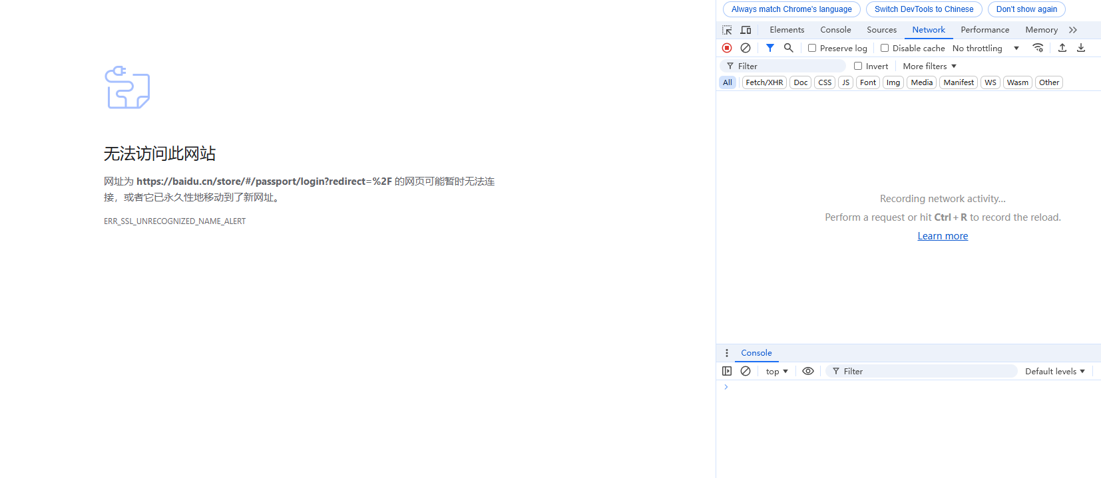Viewport: 1101px width, 478px height.
Task: Toggle the network filter funnel icon
Action: [x=770, y=48]
